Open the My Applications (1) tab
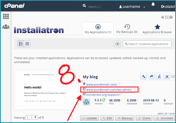176x123 pixels. 98,29
